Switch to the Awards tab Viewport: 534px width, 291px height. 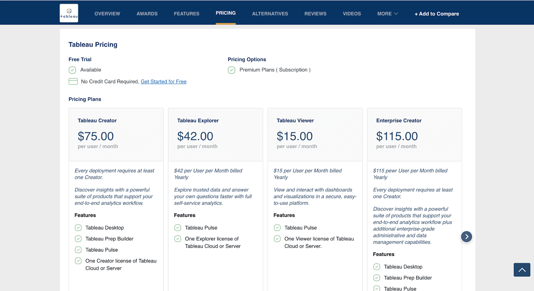click(147, 14)
